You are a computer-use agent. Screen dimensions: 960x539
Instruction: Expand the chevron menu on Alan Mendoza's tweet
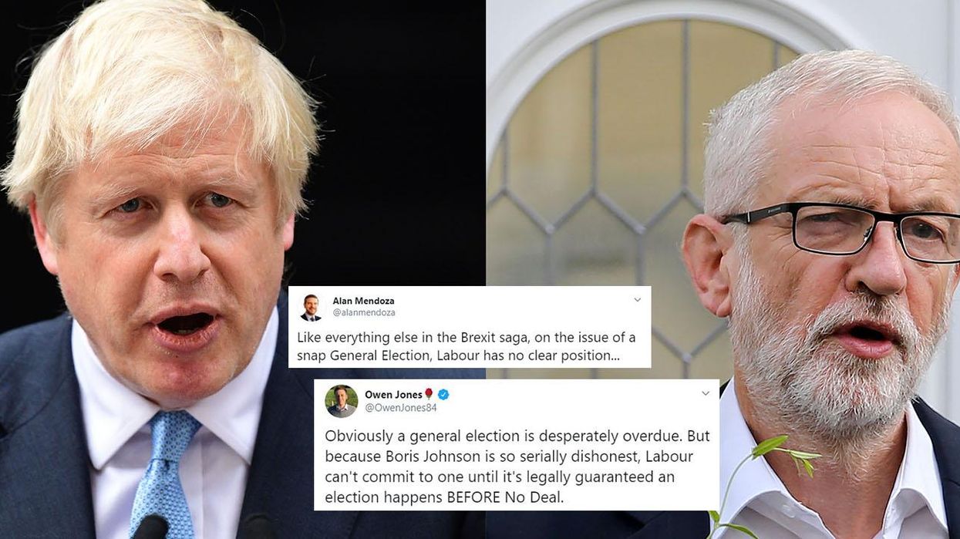click(x=637, y=299)
